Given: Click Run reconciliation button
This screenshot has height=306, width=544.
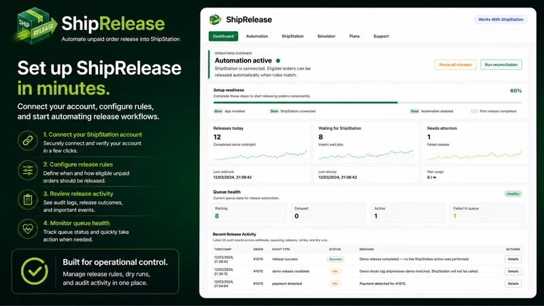Looking at the screenshot, I should (501, 65).
